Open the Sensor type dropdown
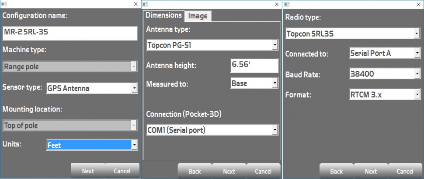This screenshot has height=179, width=424. pos(92,88)
